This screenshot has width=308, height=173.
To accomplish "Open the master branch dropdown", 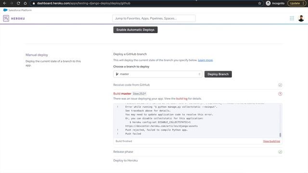I will (x=157, y=74).
